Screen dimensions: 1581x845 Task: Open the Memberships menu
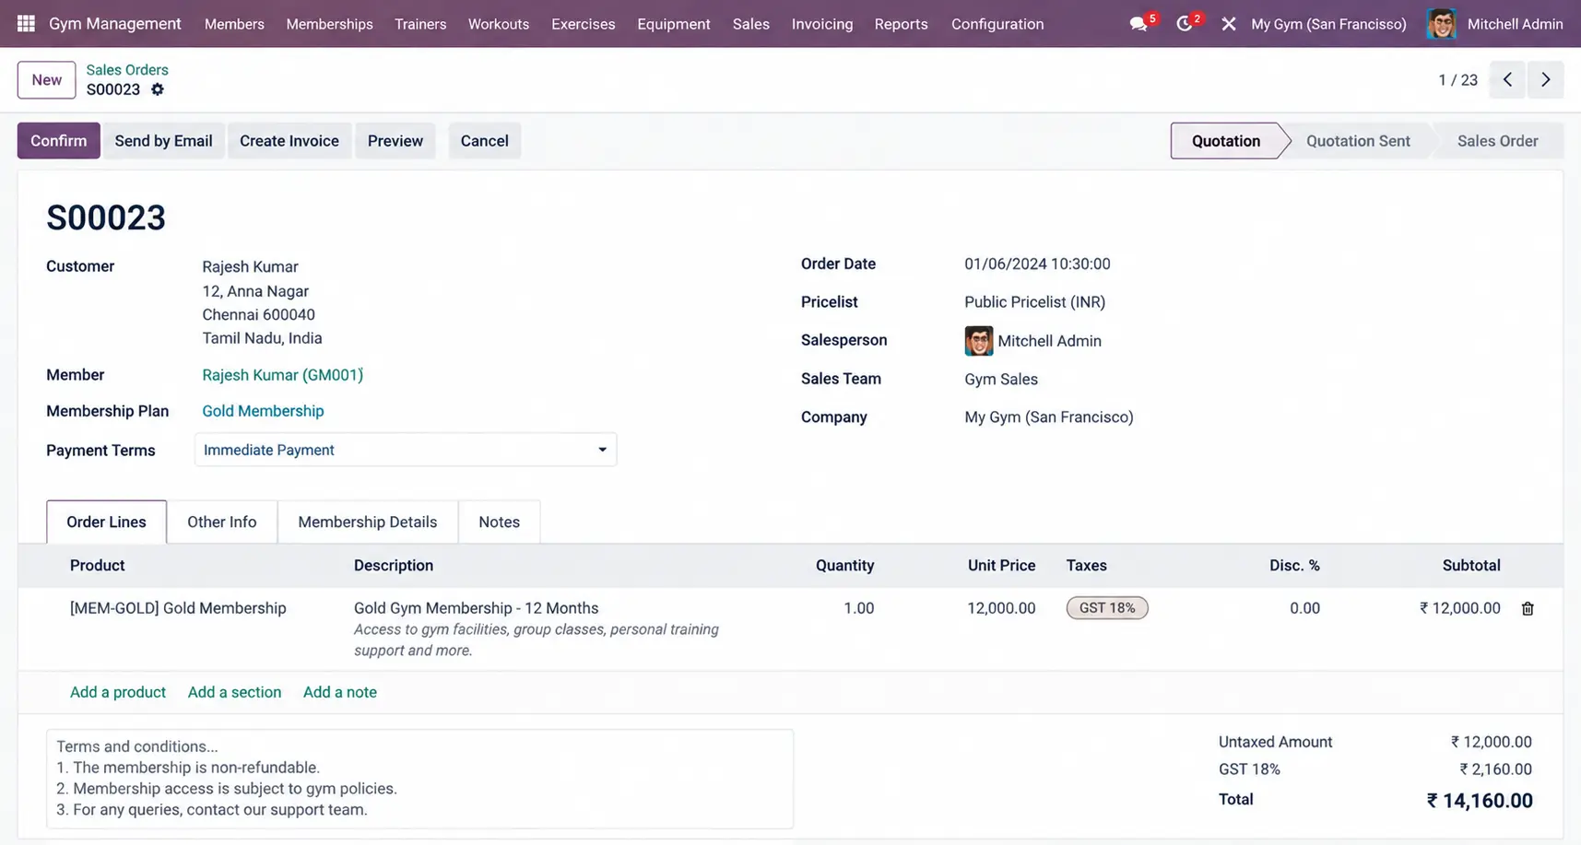click(x=329, y=24)
